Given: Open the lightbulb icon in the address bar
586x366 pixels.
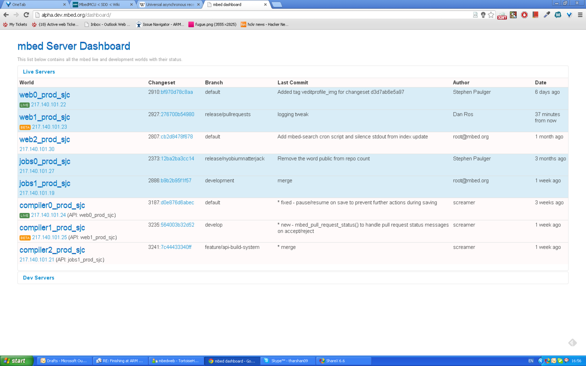Looking at the screenshot, I should pyautogui.click(x=483, y=15).
